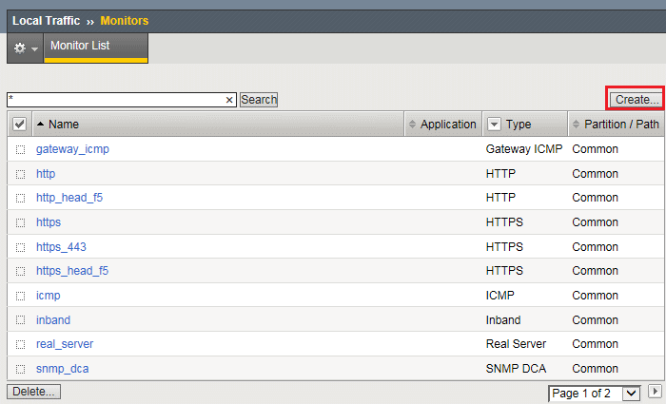Tick the snmp_dca checkbox
This screenshot has height=404, width=666.
[20, 369]
